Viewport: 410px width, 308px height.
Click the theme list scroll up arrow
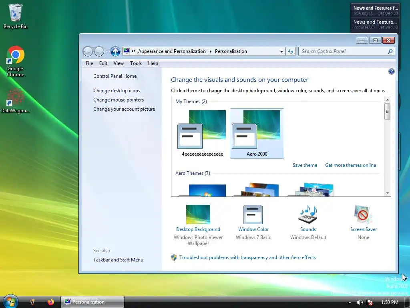click(388, 100)
